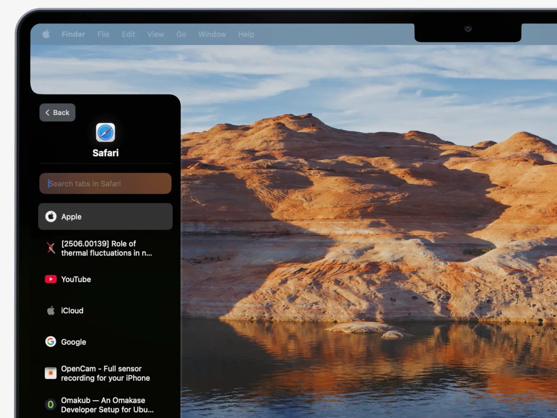Open the Window menu
This screenshot has width=557, height=418.
212,34
